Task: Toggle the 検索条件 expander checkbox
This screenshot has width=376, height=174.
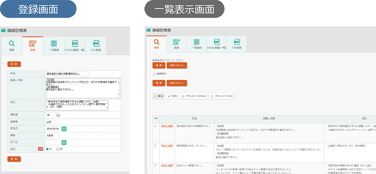Action: coord(154,74)
